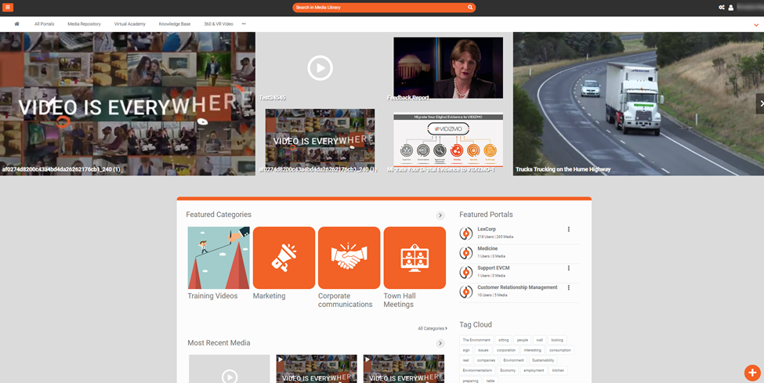The image size is (764, 383).
Task: Open the Marketing category icon tile
Action: (x=284, y=258)
